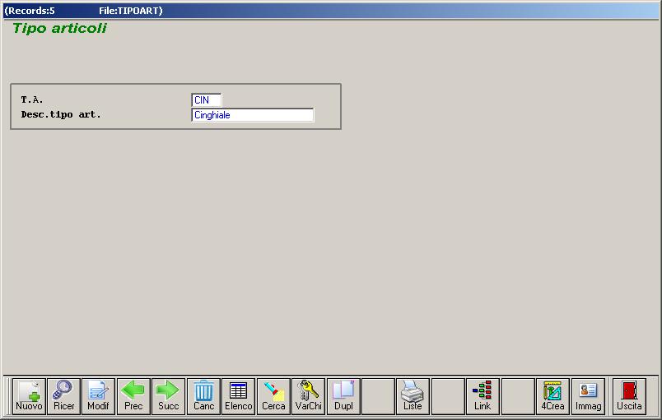The image size is (662, 420).
Task: Click the T.A. field containing CIN
Action: 207,100
